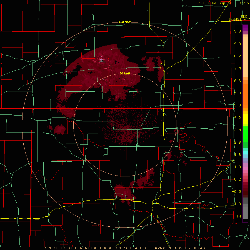This screenshot has width=250, height=250.
Task: Click the 5.0 scale label
Action: coord(237,105)
